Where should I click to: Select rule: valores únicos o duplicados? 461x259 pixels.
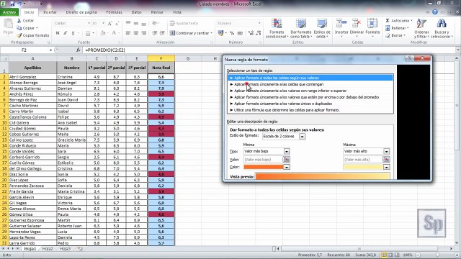tap(310, 104)
